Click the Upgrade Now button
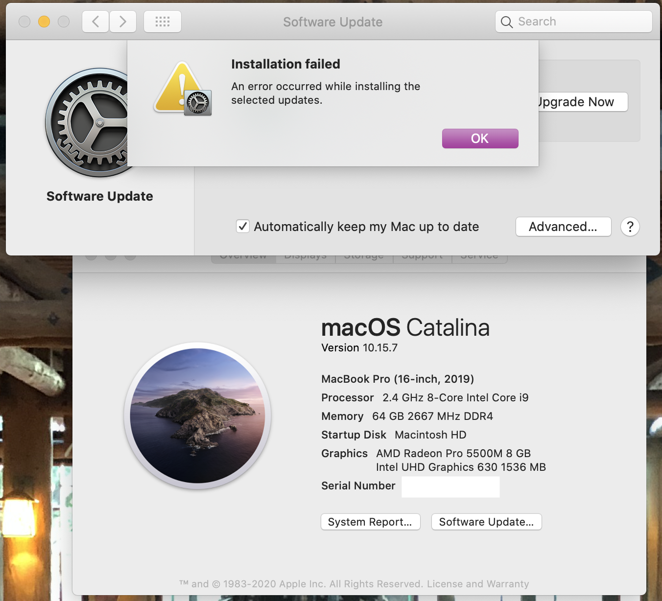The image size is (662, 601). click(x=583, y=102)
